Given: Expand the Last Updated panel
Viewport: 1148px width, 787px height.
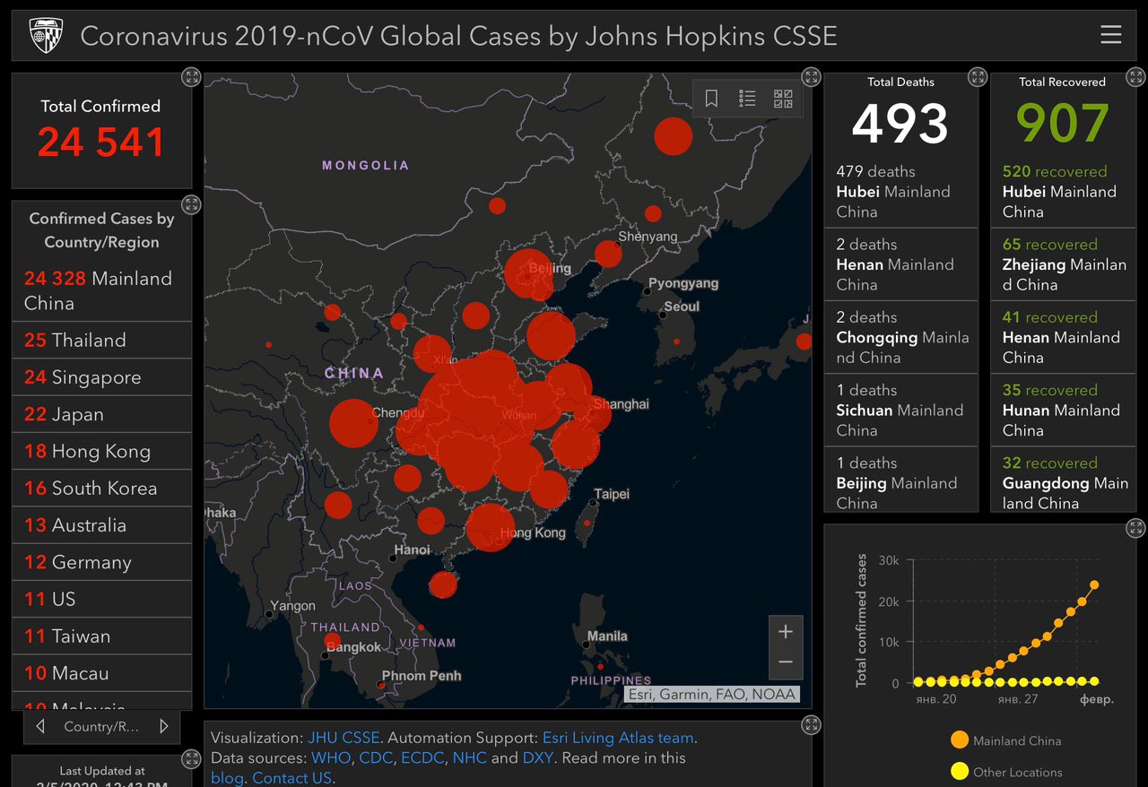Looking at the screenshot, I should [191, 760].
